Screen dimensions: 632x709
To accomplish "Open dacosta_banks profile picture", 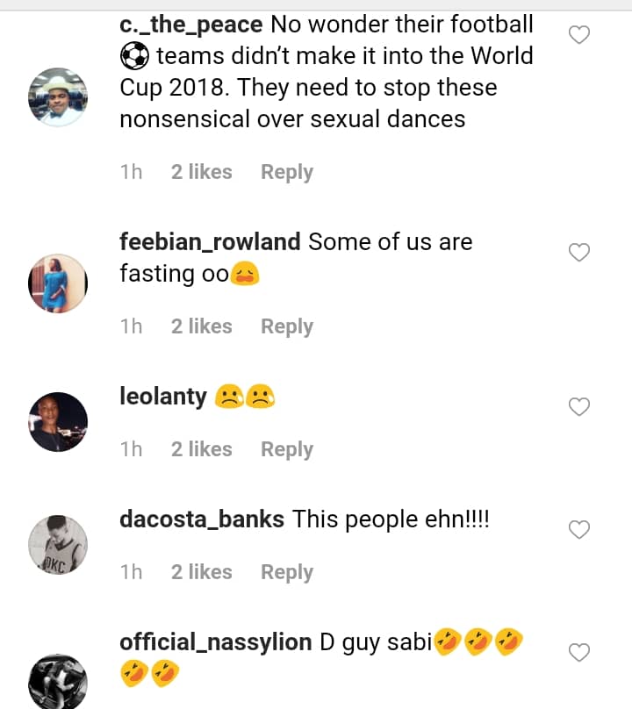I will (59, 544).
